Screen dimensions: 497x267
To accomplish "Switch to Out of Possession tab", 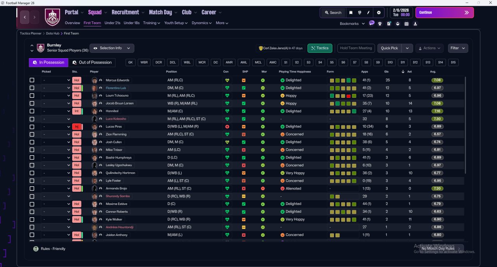I will point(92,62).
